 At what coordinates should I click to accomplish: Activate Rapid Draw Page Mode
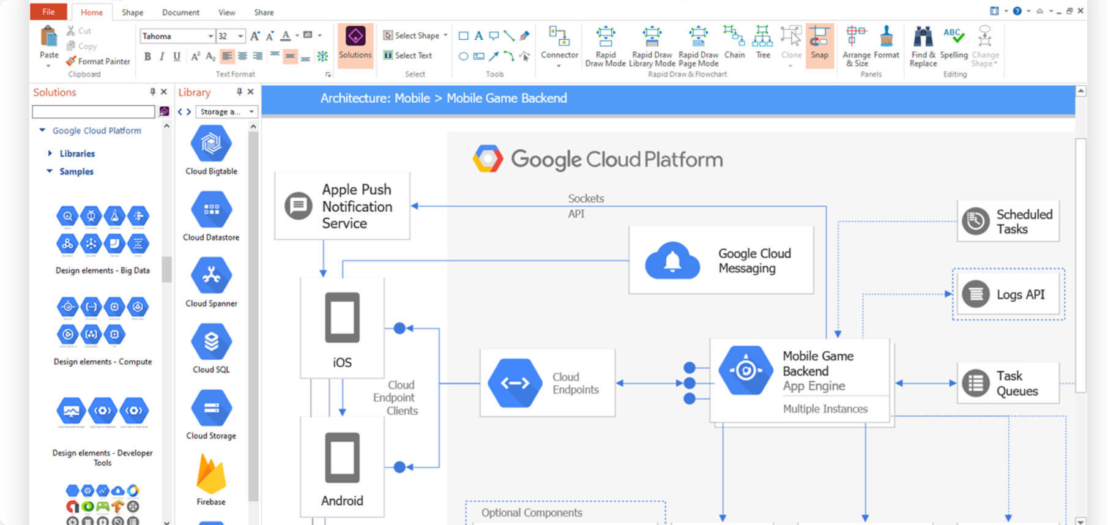click(x=698, y=46)
